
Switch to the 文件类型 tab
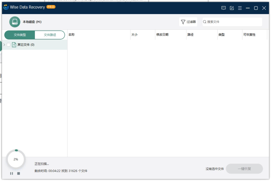[20, 35]
